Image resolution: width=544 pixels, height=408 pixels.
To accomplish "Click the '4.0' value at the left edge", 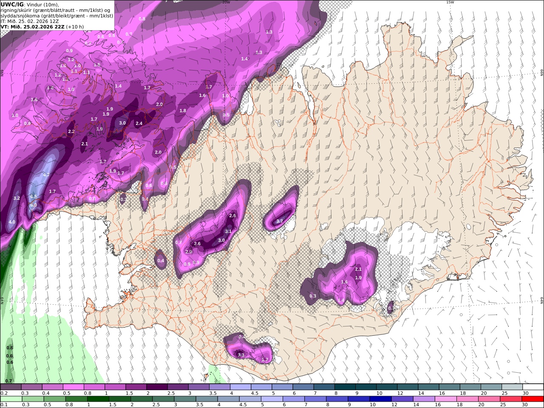I will pos(12,222).
